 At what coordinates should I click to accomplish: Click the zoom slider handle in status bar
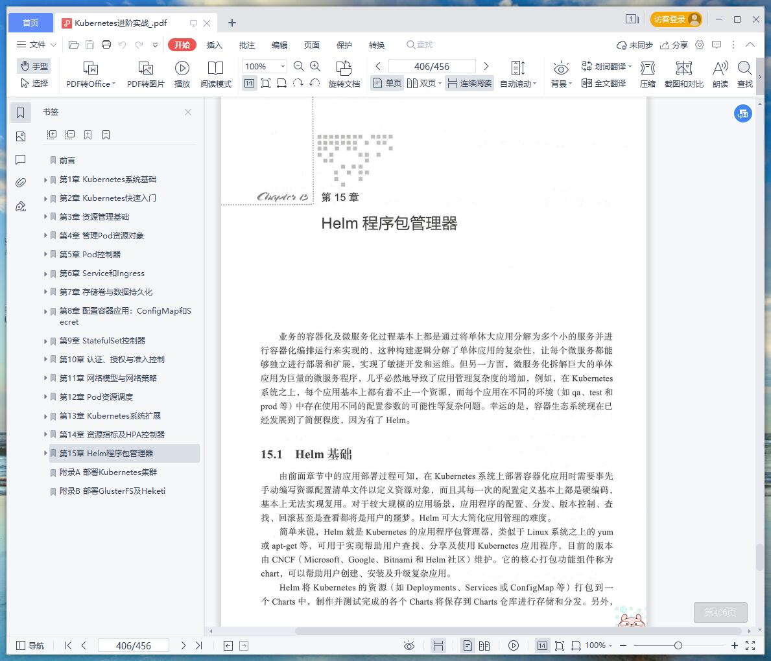[x=678, y=645]
